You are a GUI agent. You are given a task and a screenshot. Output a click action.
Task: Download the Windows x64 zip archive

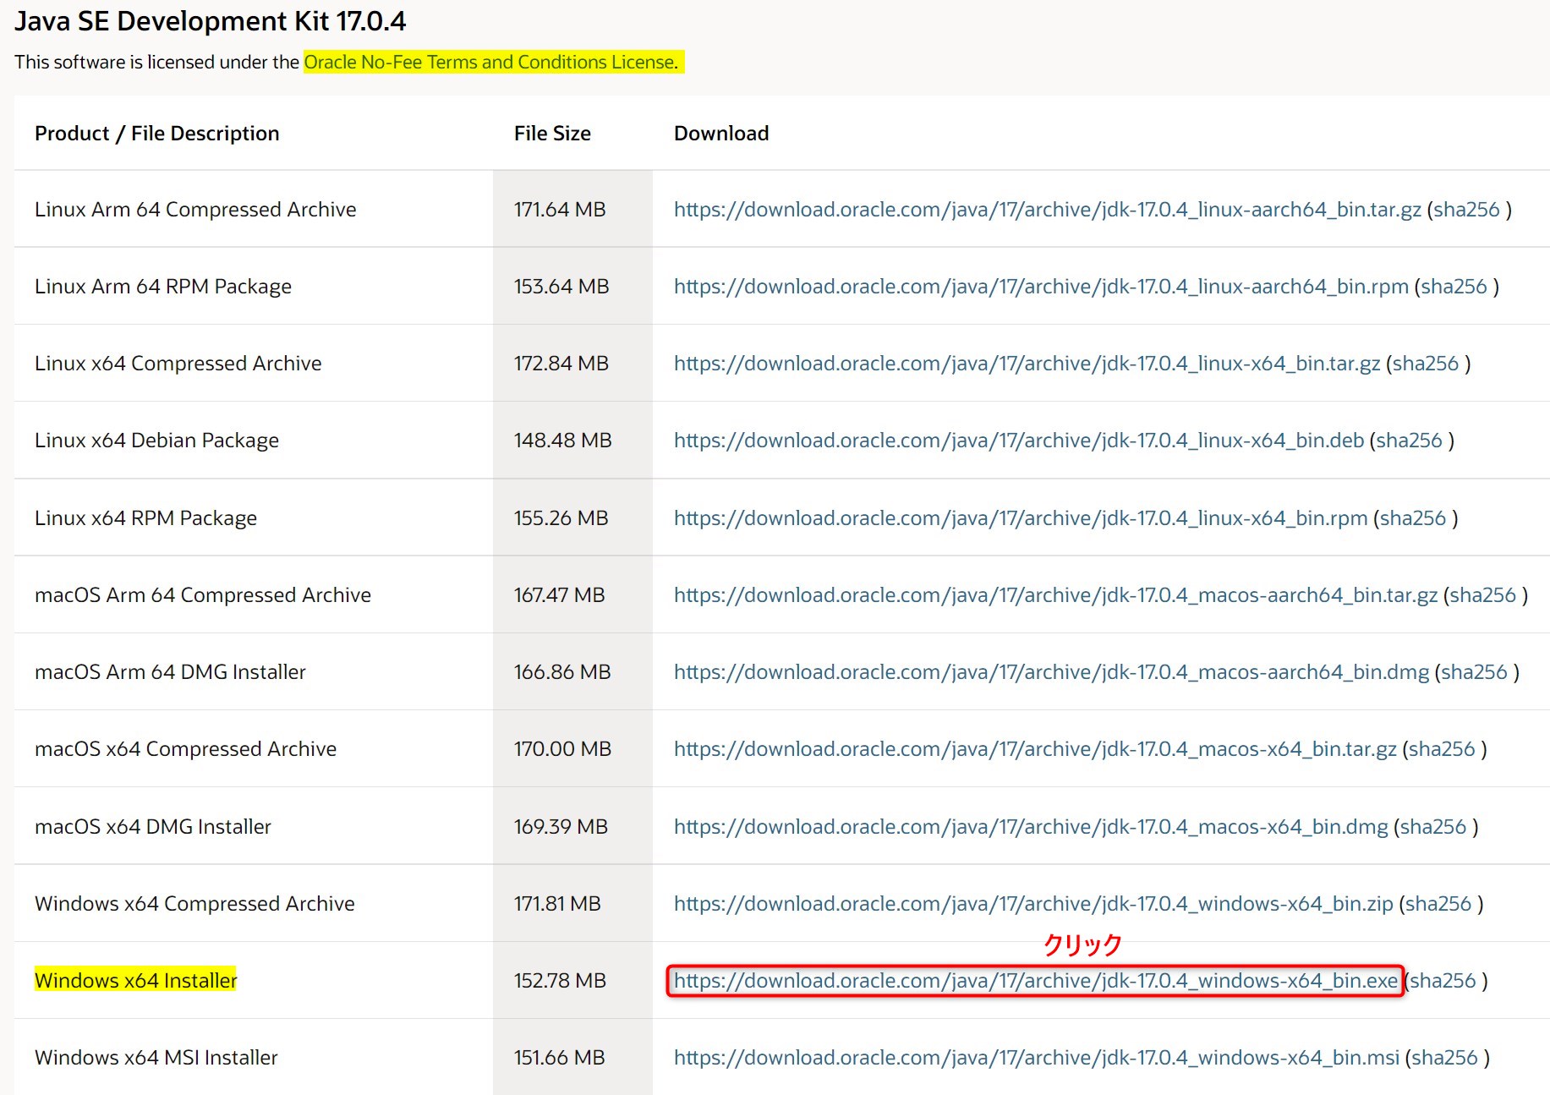pos(1033,904)
